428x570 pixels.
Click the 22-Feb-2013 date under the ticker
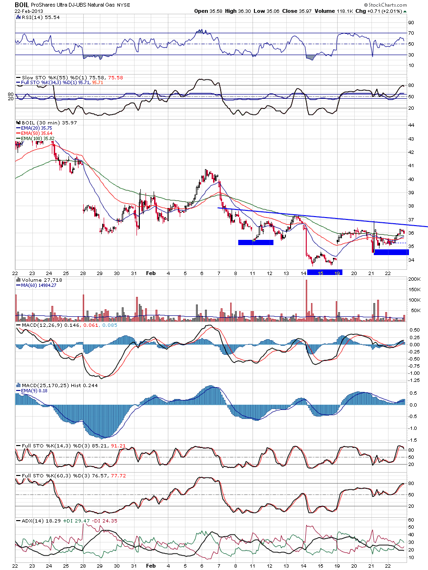pos(28,11)
